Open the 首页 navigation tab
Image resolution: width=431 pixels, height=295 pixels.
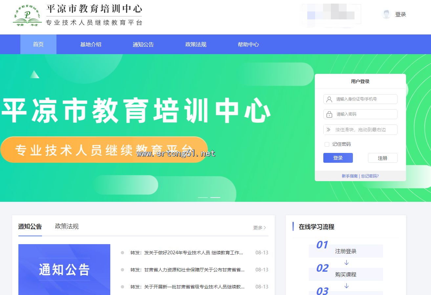38,44
